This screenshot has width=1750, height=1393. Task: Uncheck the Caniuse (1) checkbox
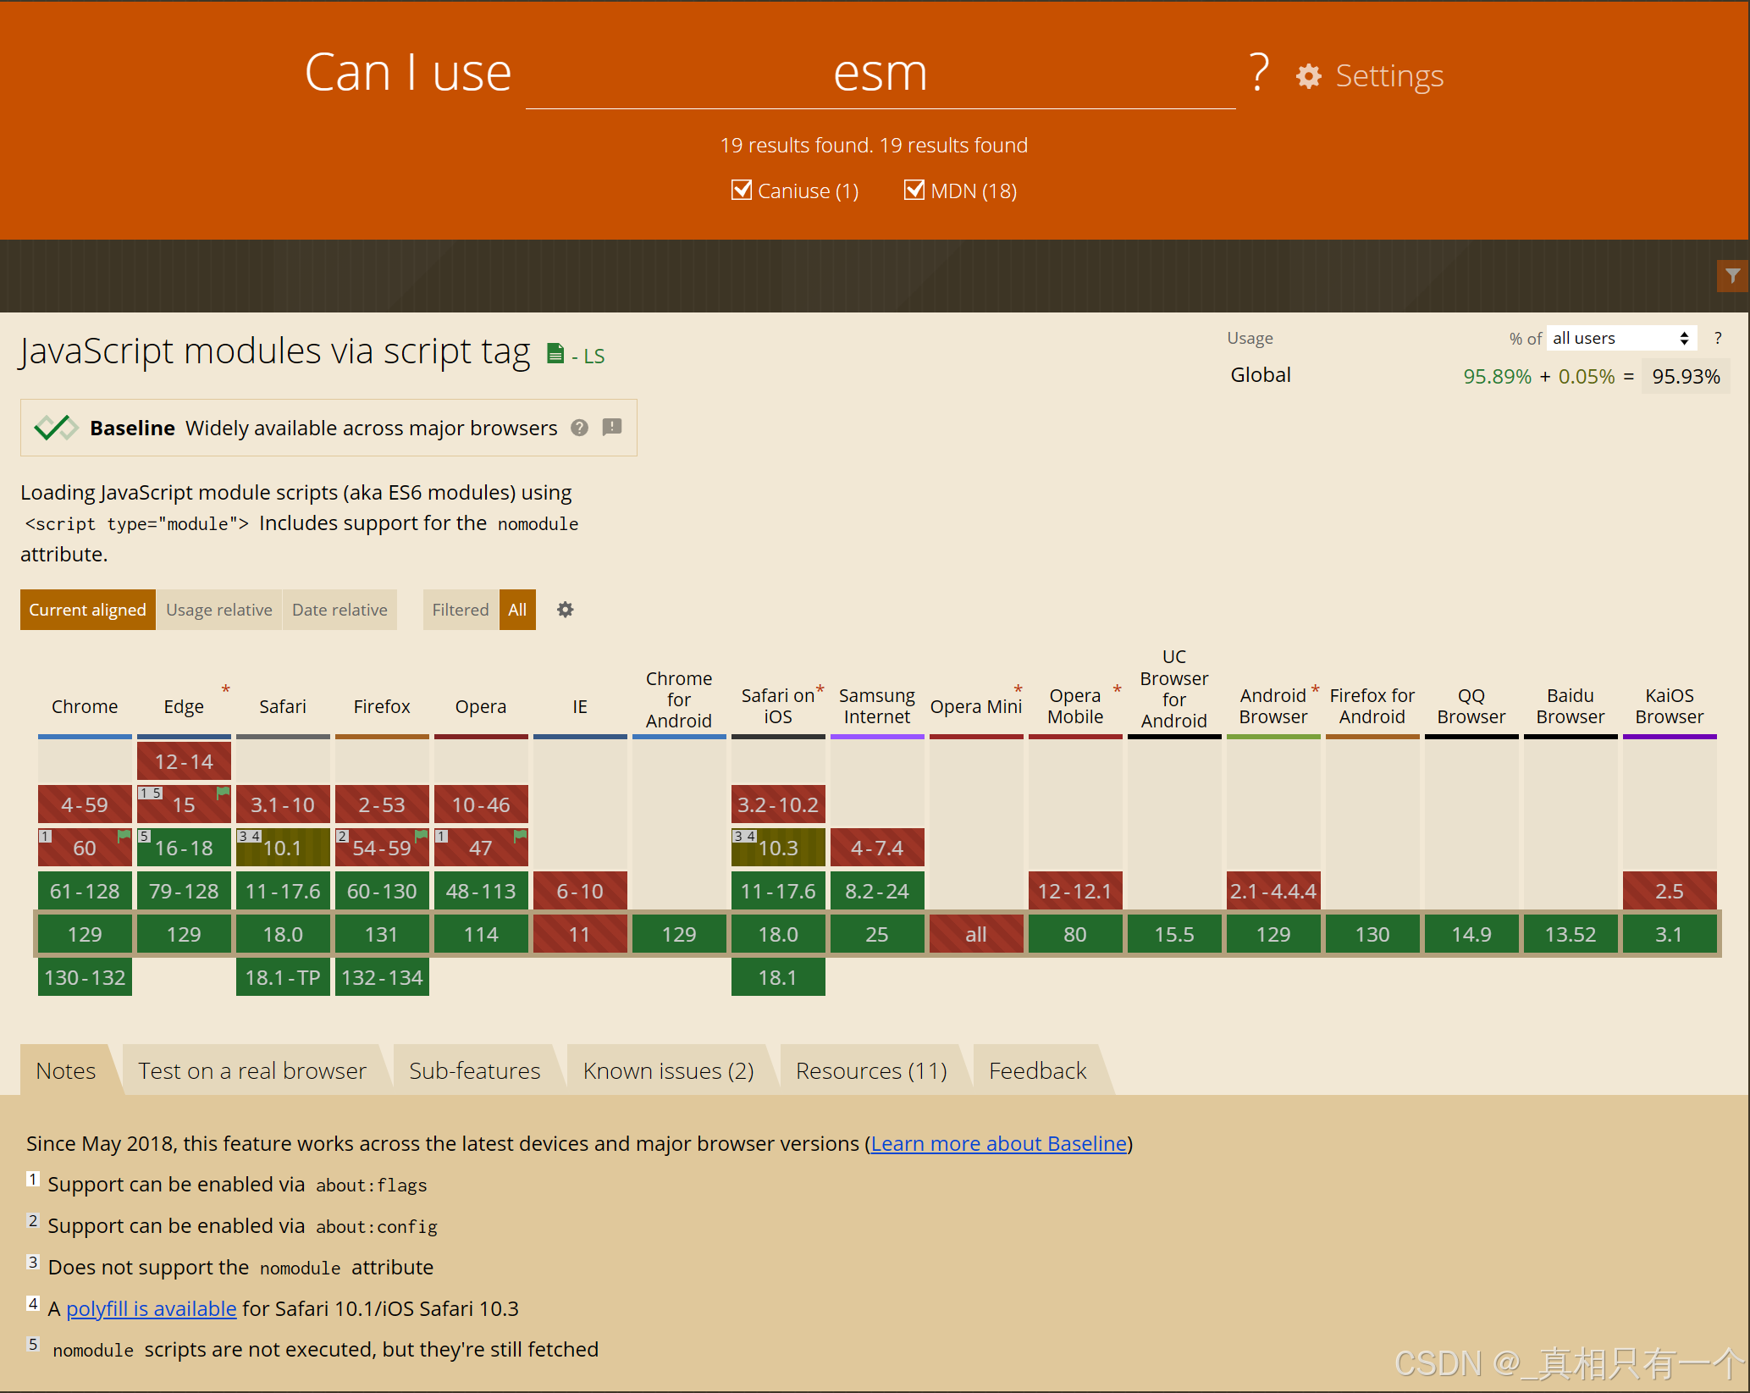(742, 190)
